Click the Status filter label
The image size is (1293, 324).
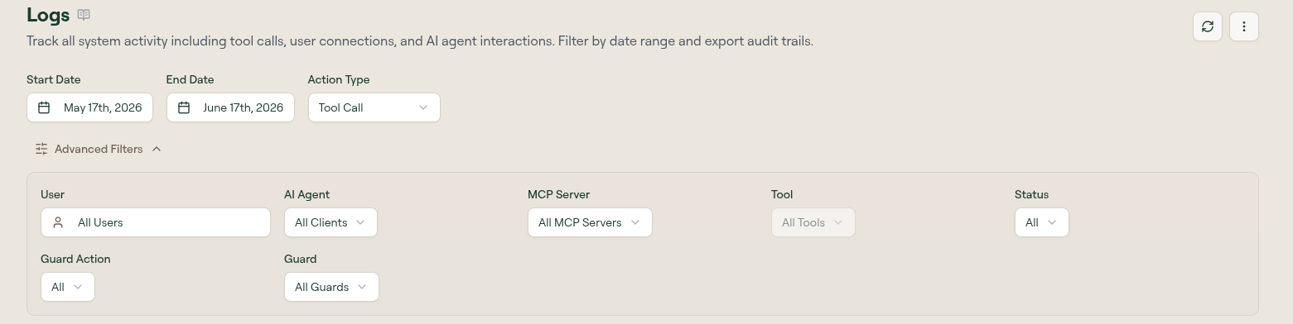1031,194
